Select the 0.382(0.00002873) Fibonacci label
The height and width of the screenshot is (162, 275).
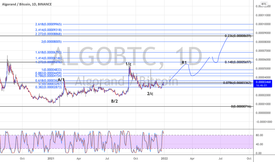pos(48,87)
